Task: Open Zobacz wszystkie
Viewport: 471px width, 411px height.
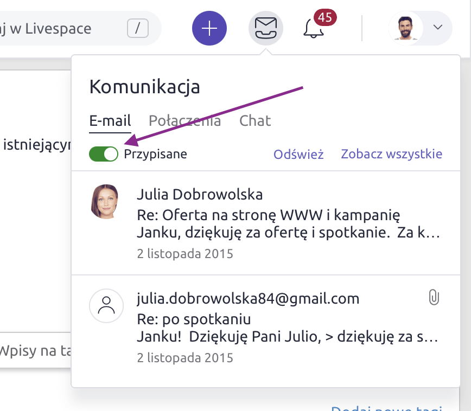Action: [391, 154]
